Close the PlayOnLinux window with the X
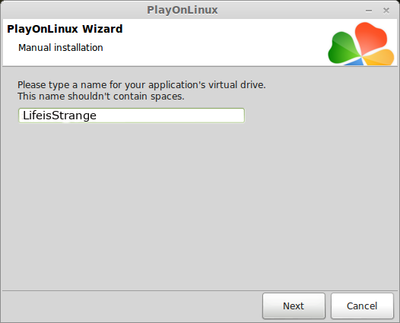This screenshot has width=400, height=323. (x=386, y=11)
